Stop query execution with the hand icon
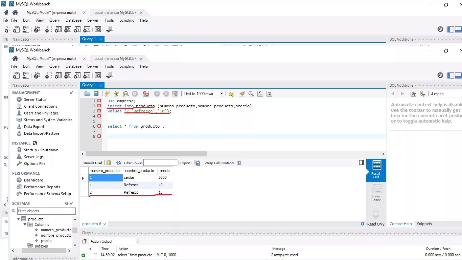Viewport: 462px width, 260px height. [135, 94]
